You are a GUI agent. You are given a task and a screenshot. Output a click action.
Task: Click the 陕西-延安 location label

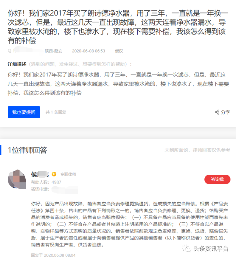53,51
